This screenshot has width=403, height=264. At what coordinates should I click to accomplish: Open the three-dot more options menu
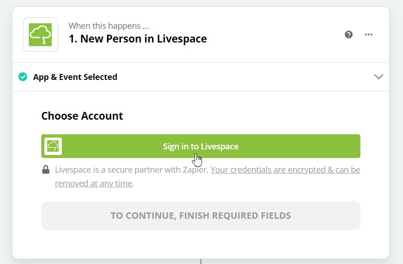point(369,35)
